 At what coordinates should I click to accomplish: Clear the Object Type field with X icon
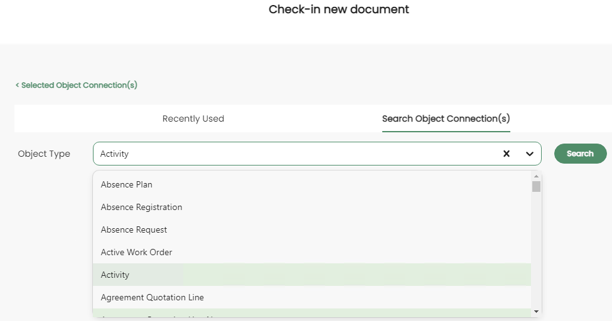pos(506,154)
